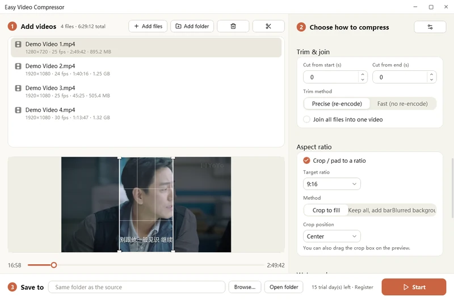Click the bottom-right crop box handle
This screenshot has width=454, height=300.
pyautogui.click(x=173, y=251)
